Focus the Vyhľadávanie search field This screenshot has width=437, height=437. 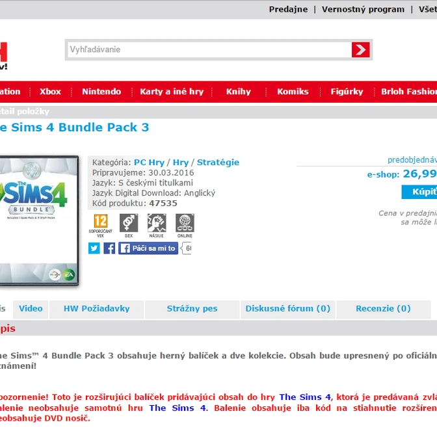[209, 49]
